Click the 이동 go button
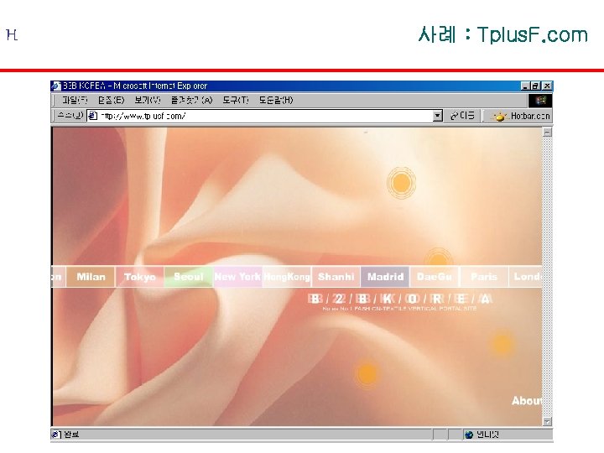 (x=462, y=116)
